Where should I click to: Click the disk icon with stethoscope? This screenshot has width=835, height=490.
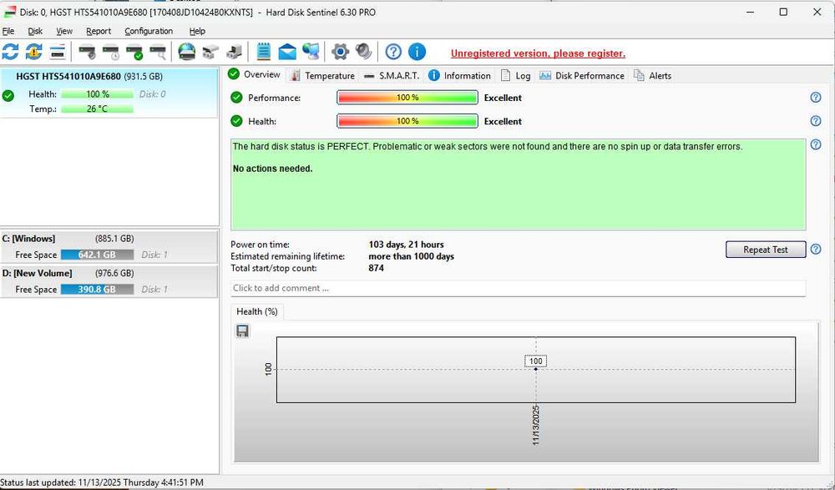pyautogui.click(x=88, y=53)
